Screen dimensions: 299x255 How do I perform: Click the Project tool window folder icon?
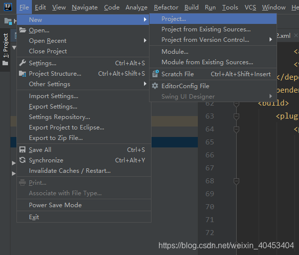coord(5,63)
